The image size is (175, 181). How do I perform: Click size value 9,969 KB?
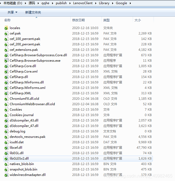click(x=145, y=142)
